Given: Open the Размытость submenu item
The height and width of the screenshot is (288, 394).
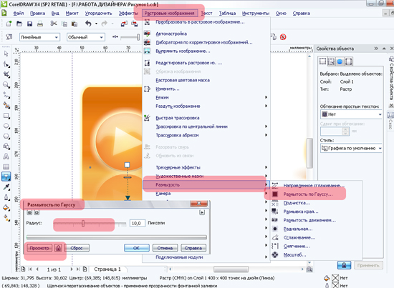Looking at the screenshot, I should [x=206, y=185].
